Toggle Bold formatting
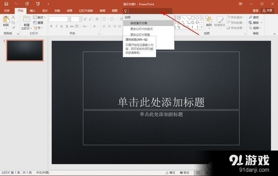The height and width of the screenshot is (176, 278). pos(51,26)
